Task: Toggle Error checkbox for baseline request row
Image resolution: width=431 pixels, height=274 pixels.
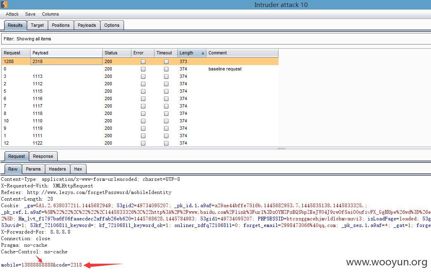Action: pos(143,69)
